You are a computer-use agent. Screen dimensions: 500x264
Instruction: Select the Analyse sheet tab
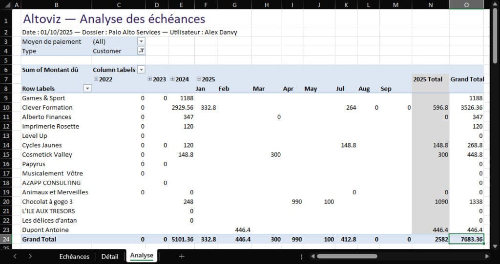tap(142, 256)
